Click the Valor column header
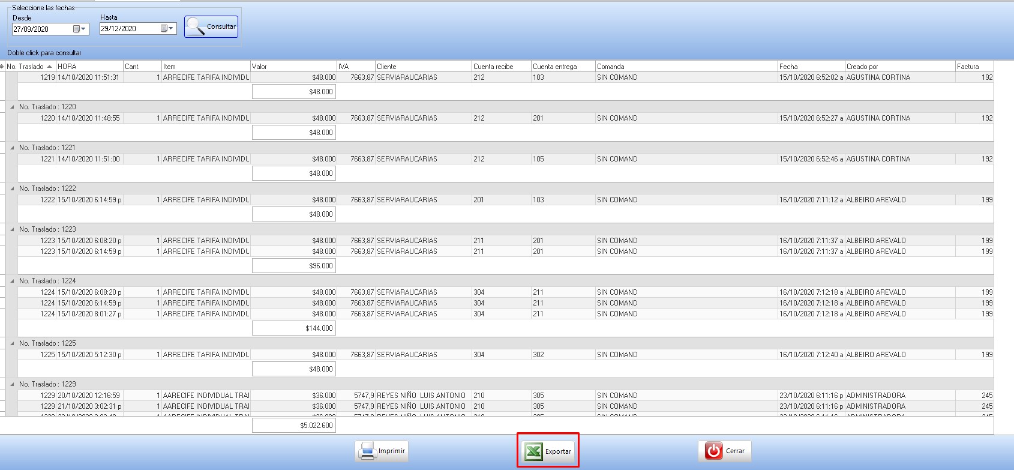 pyautogui.click(x=293, y=67)
